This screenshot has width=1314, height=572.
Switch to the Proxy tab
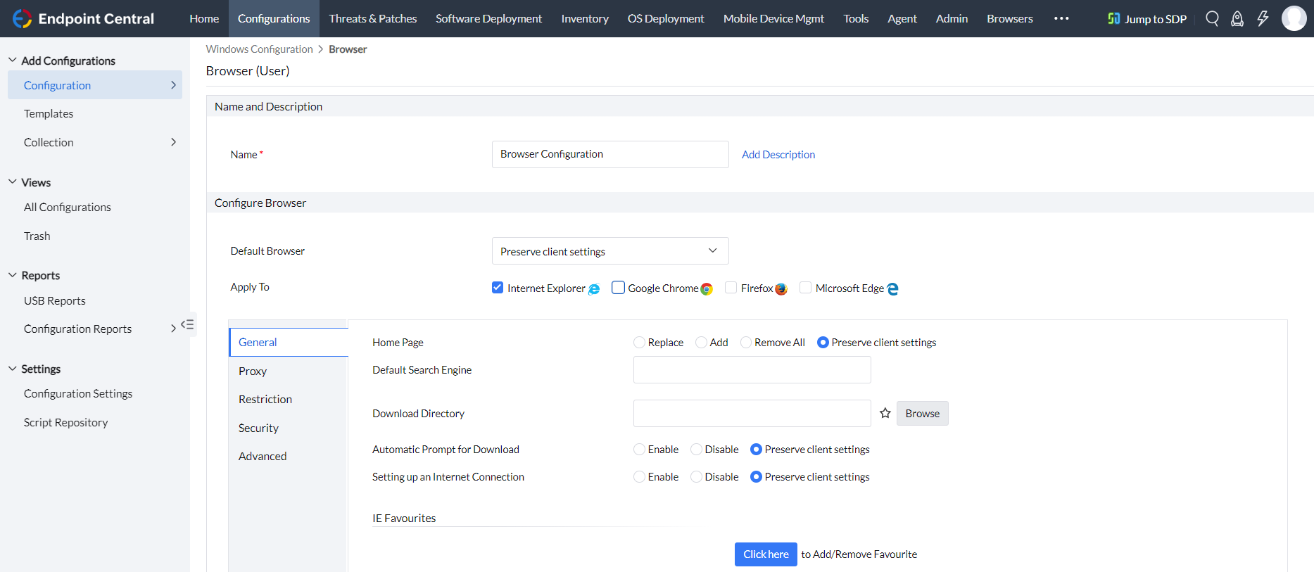[253, 371]
